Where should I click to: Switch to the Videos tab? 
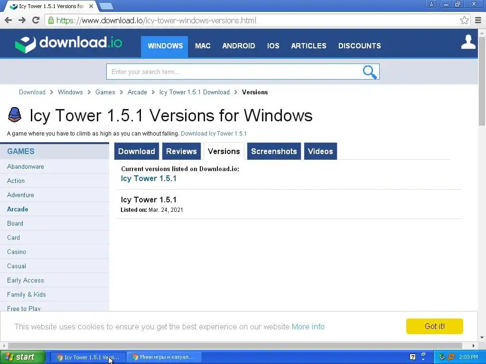pos(320,151)
